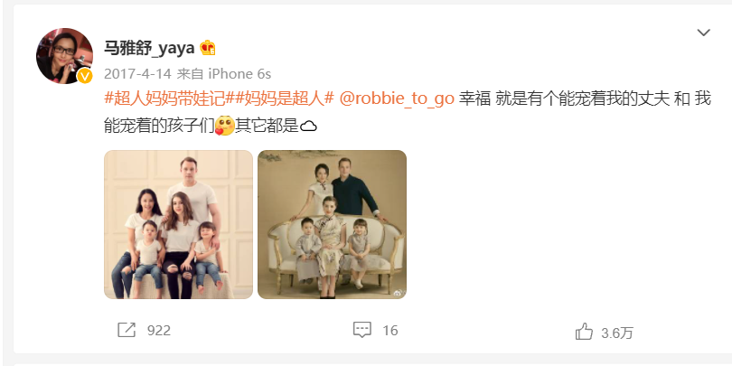Like the post with thumbs-up icon

(584, 332)
